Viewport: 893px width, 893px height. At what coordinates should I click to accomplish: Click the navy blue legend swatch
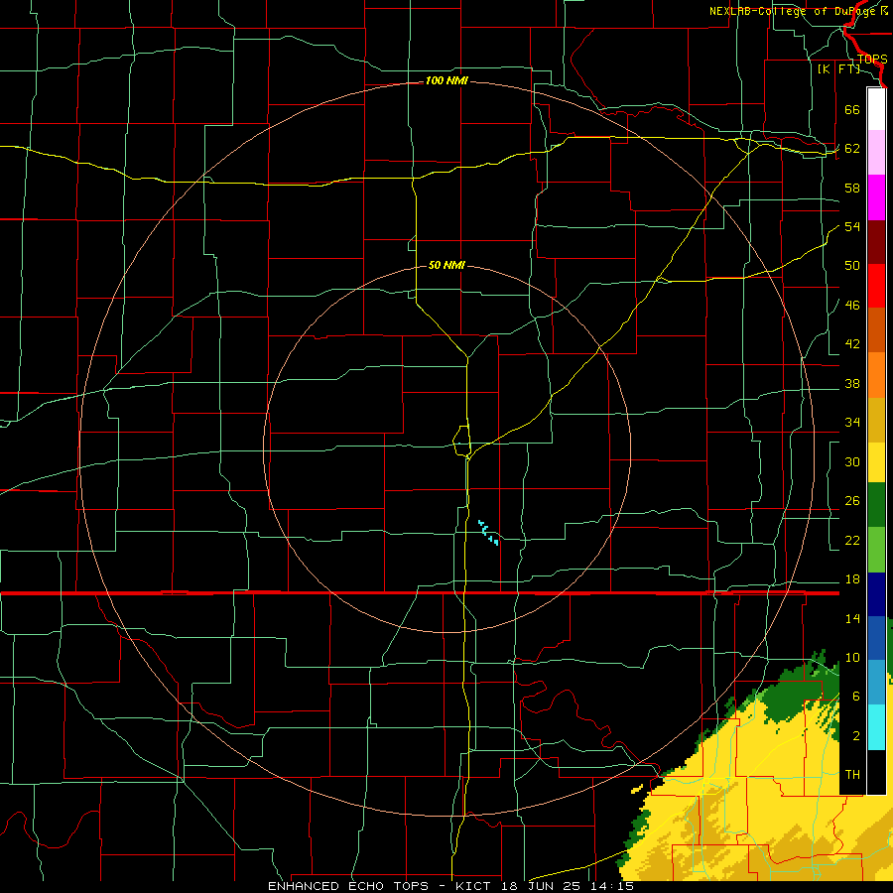click(876, 594)
